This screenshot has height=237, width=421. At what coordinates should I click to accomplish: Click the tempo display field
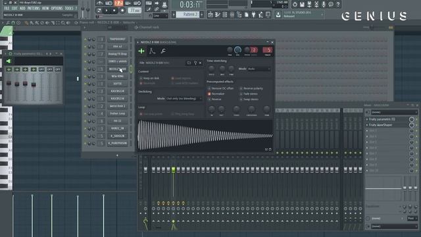tap(134, 11)
